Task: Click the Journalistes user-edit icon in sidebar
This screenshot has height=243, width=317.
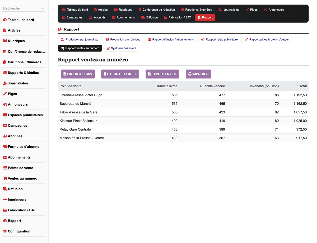Action: pos(5,83)
